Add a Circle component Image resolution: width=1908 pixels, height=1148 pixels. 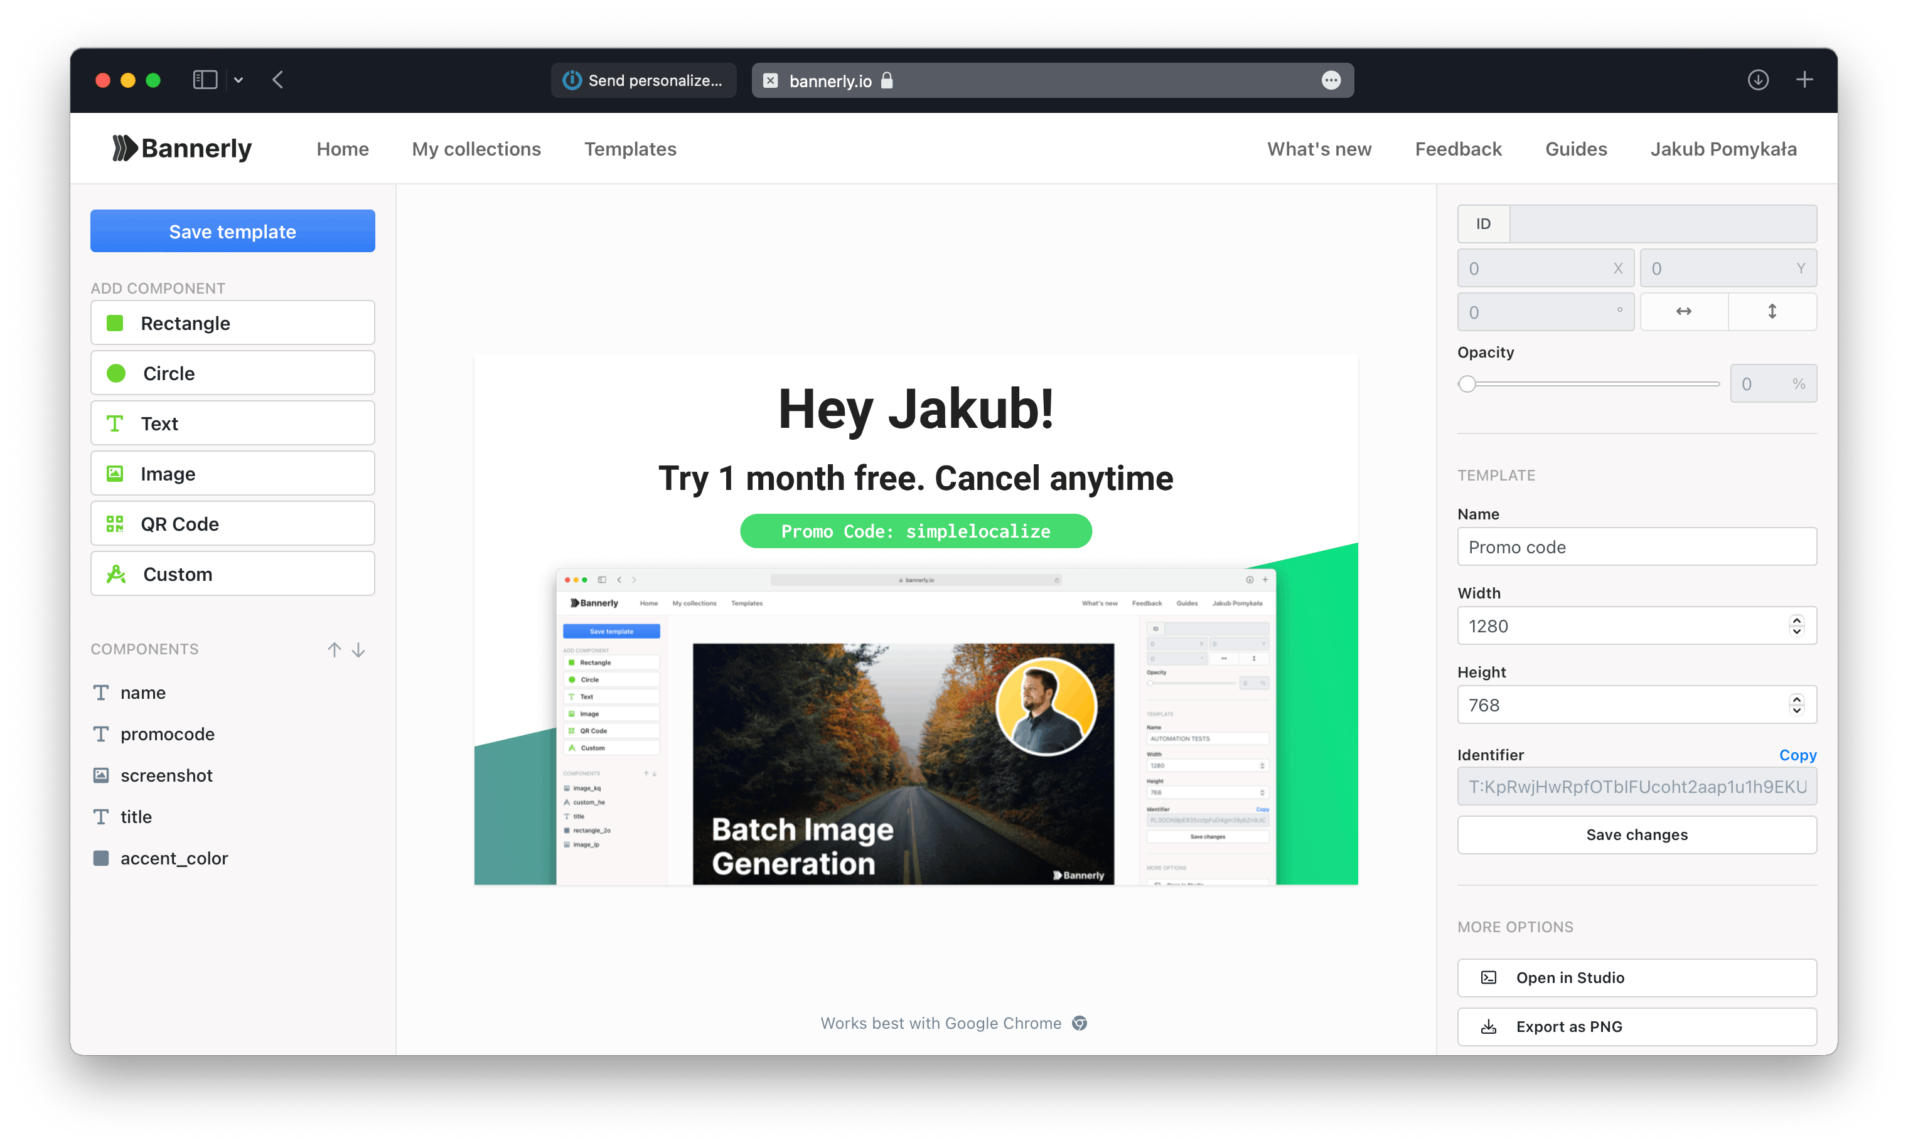(x=232, y=373)
